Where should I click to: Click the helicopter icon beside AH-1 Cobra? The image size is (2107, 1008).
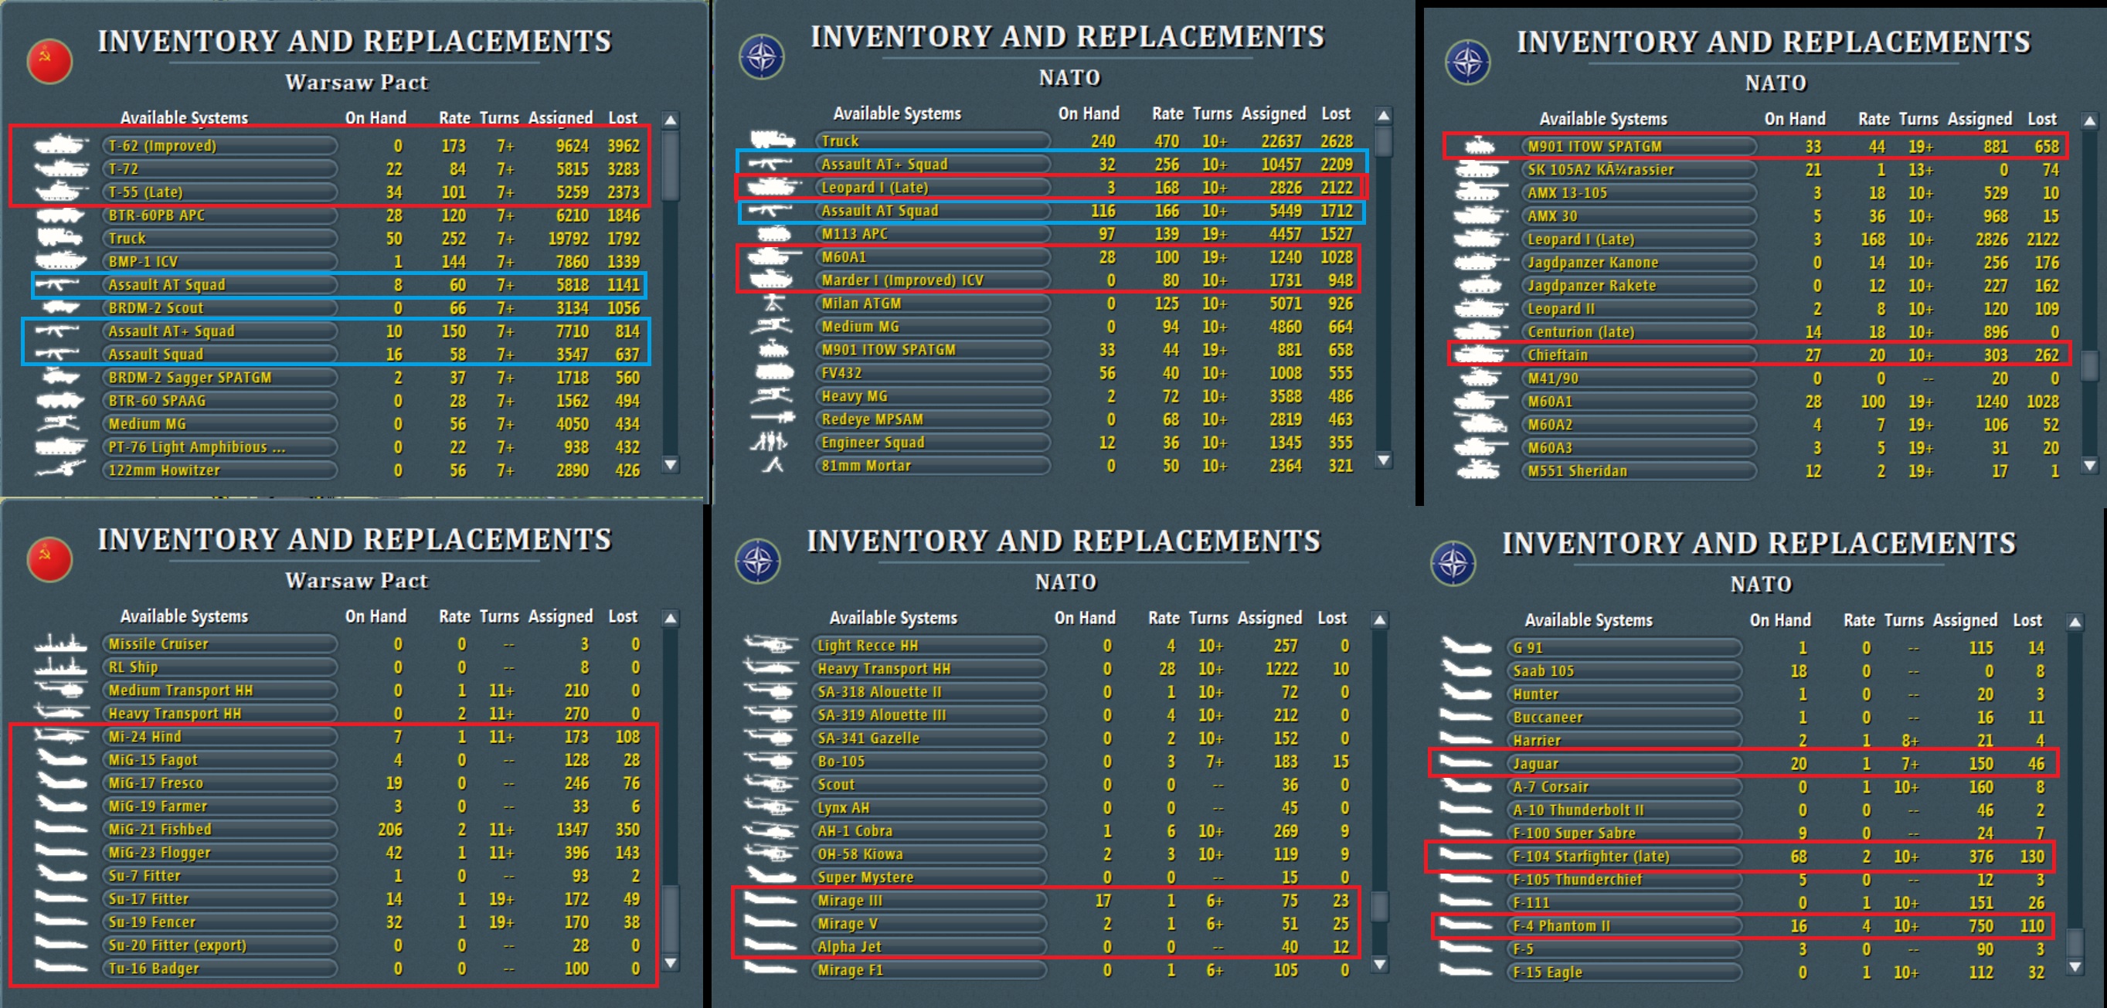pos(770,830)
